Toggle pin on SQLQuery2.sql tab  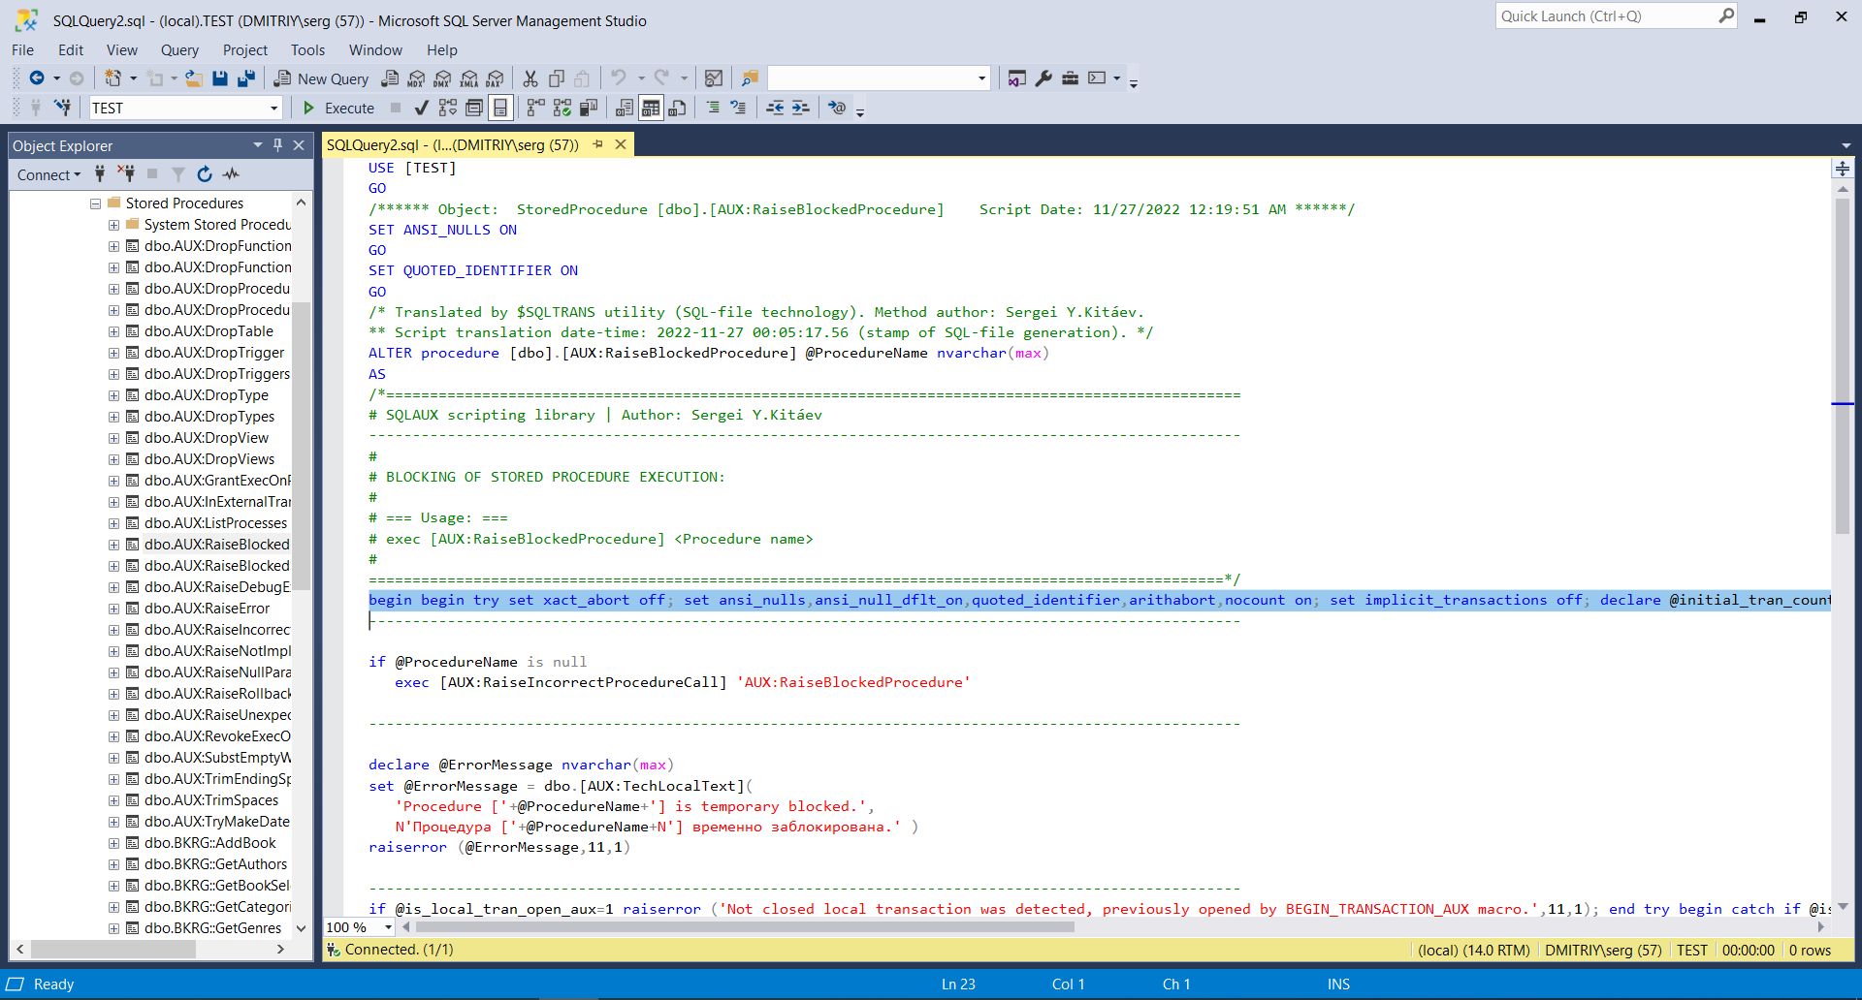598,144
